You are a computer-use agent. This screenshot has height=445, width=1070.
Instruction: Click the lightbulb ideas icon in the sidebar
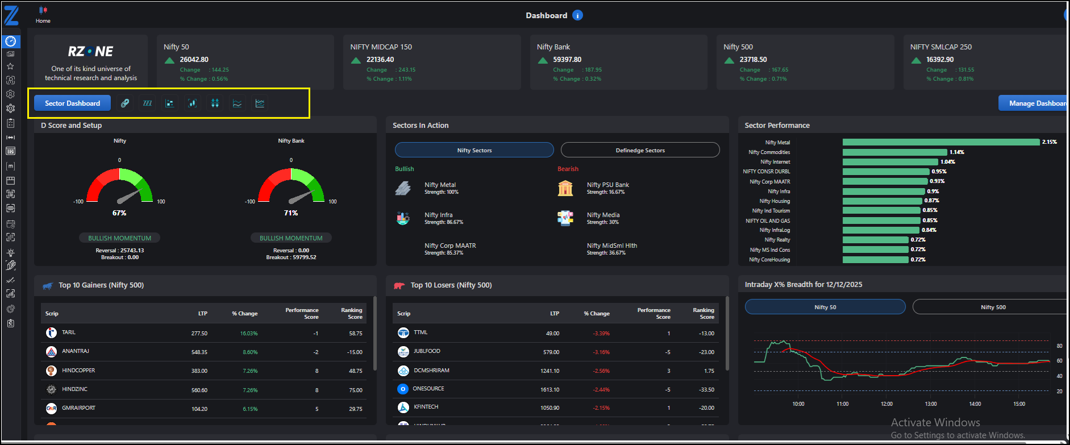coord(10,252)
